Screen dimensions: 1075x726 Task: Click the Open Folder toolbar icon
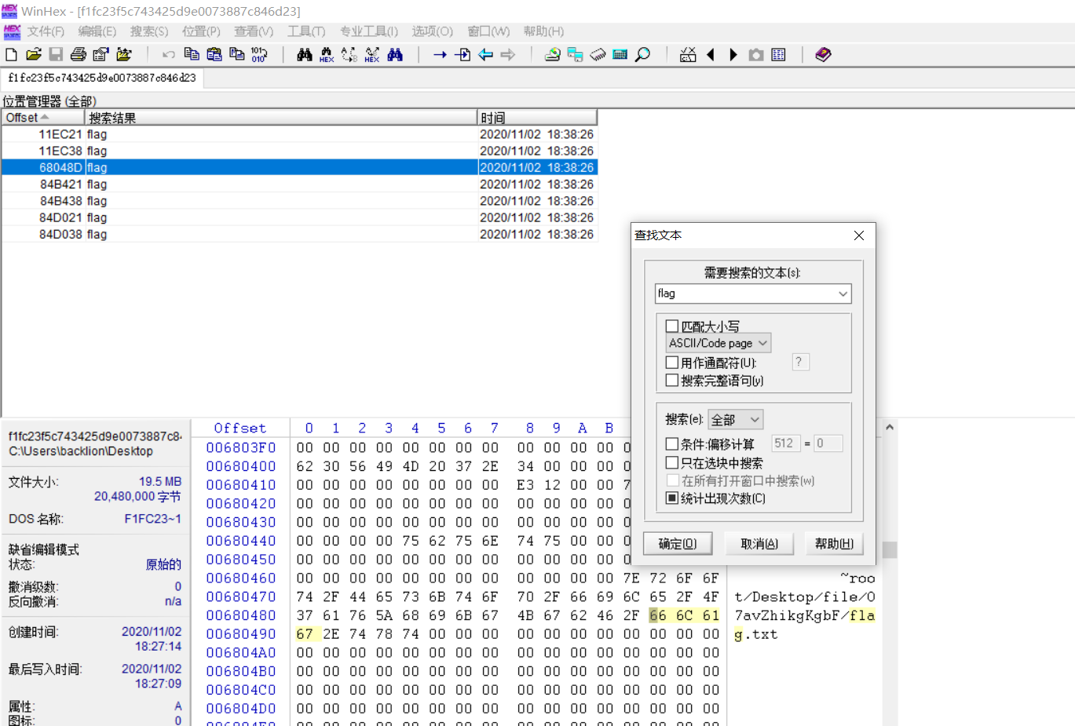[124, 54]
